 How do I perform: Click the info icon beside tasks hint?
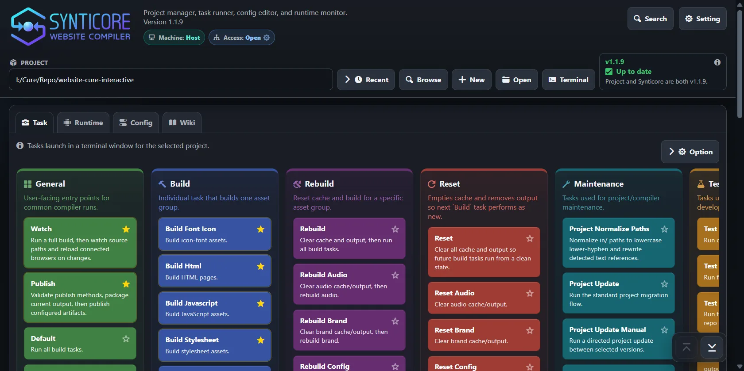pyautogui.click(x=20, y=145)
